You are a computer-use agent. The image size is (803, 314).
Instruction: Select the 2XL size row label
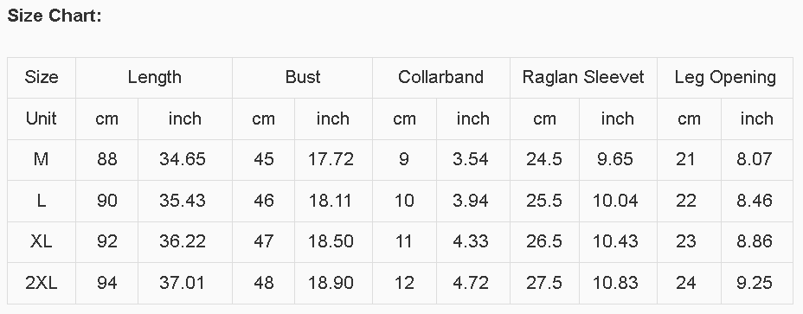[x=41, y=282]
